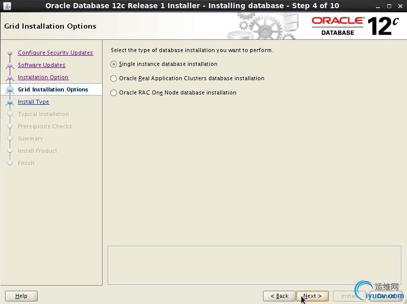The width and height of the screenshot is (407, 304).
Task: Click the disabled Summary step
Action: click(x=30, y=138)
